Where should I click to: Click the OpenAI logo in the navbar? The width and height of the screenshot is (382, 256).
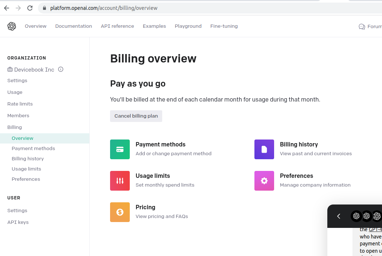point(11,26)
